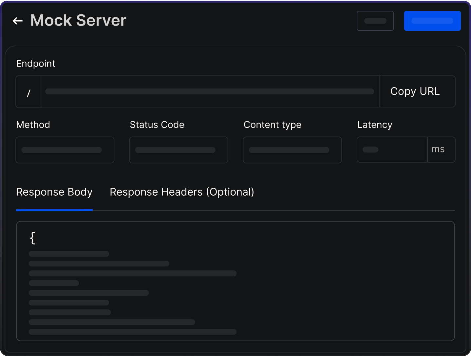Click the slash path prefix box
471x356 pixels.
click(x=28, y=91)
